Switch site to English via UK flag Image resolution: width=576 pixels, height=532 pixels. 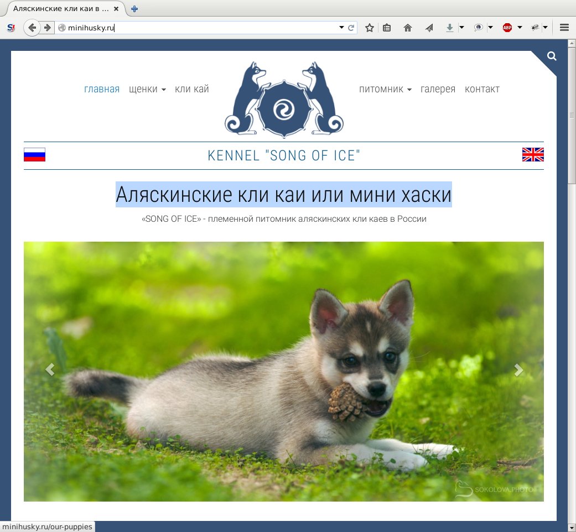[533, 155]
